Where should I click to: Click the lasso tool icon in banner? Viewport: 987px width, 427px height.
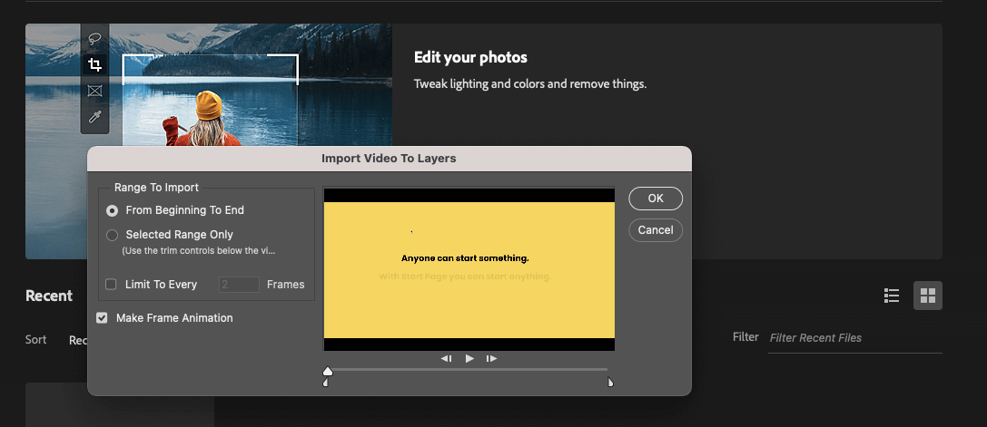(94, 38)
